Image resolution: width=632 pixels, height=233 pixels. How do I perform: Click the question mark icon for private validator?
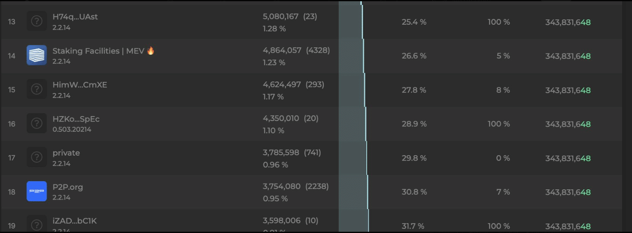tap(37, 157)
